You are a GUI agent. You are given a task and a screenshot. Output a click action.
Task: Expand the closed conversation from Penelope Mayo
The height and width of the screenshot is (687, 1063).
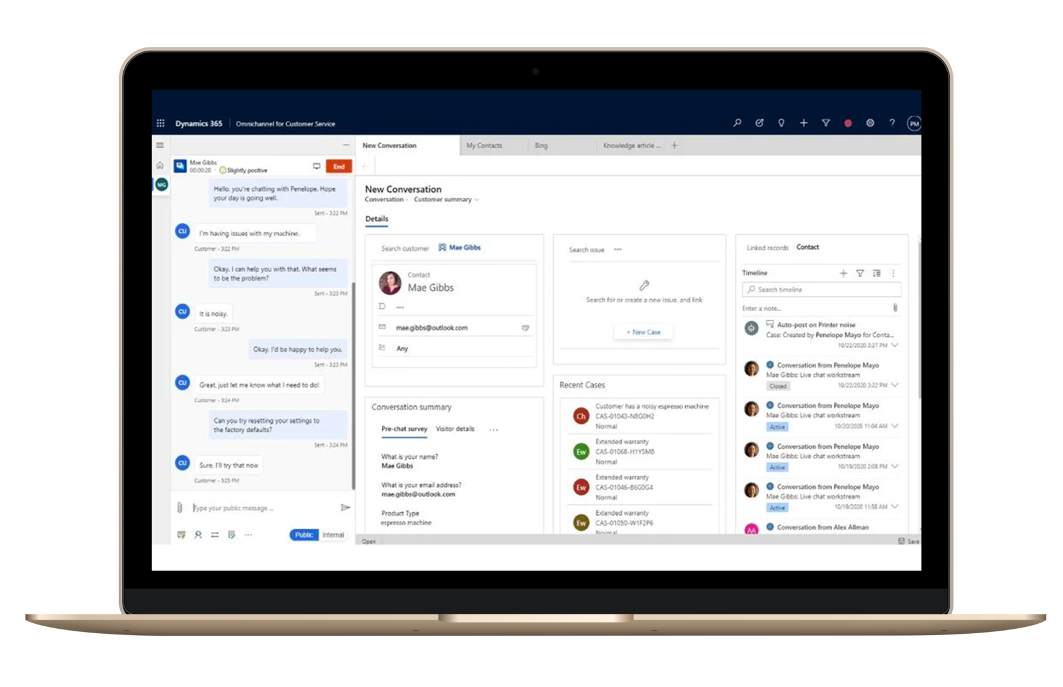pos(896,385)
